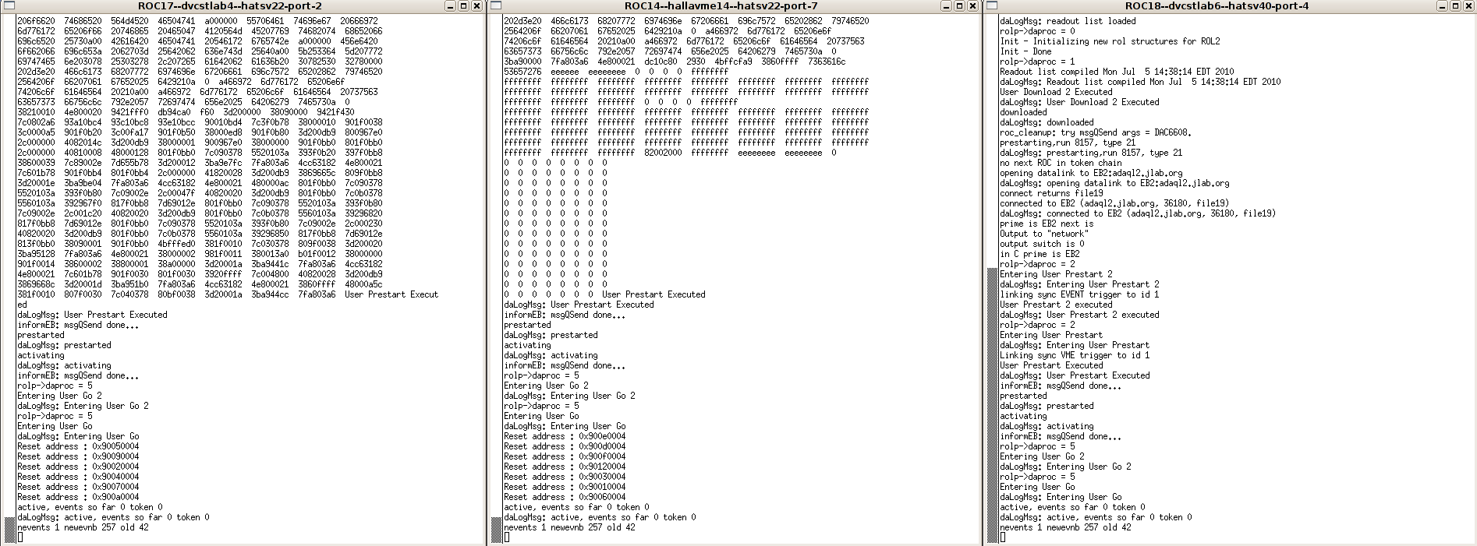Select line 'Reset address : 0x900d0004'
Screen dimensions: 1477x546
565,446
